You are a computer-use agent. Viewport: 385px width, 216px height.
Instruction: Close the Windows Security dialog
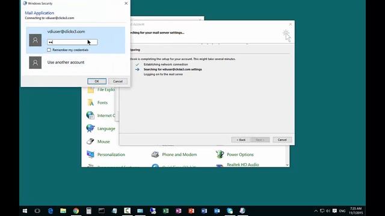tap(126, 4)
